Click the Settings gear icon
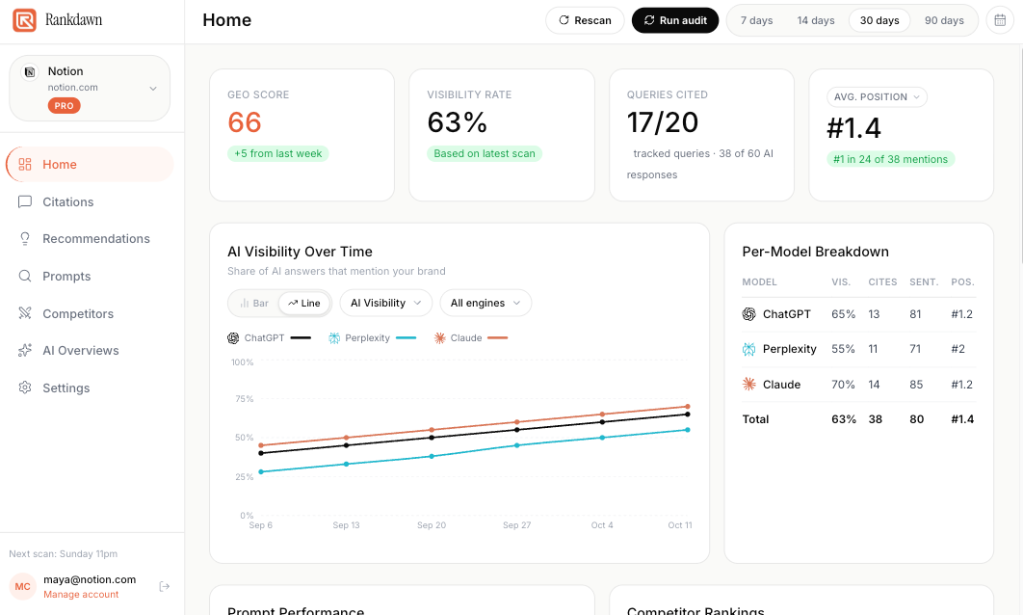The height and width of the screenshot is (615, 1023). 25,388
